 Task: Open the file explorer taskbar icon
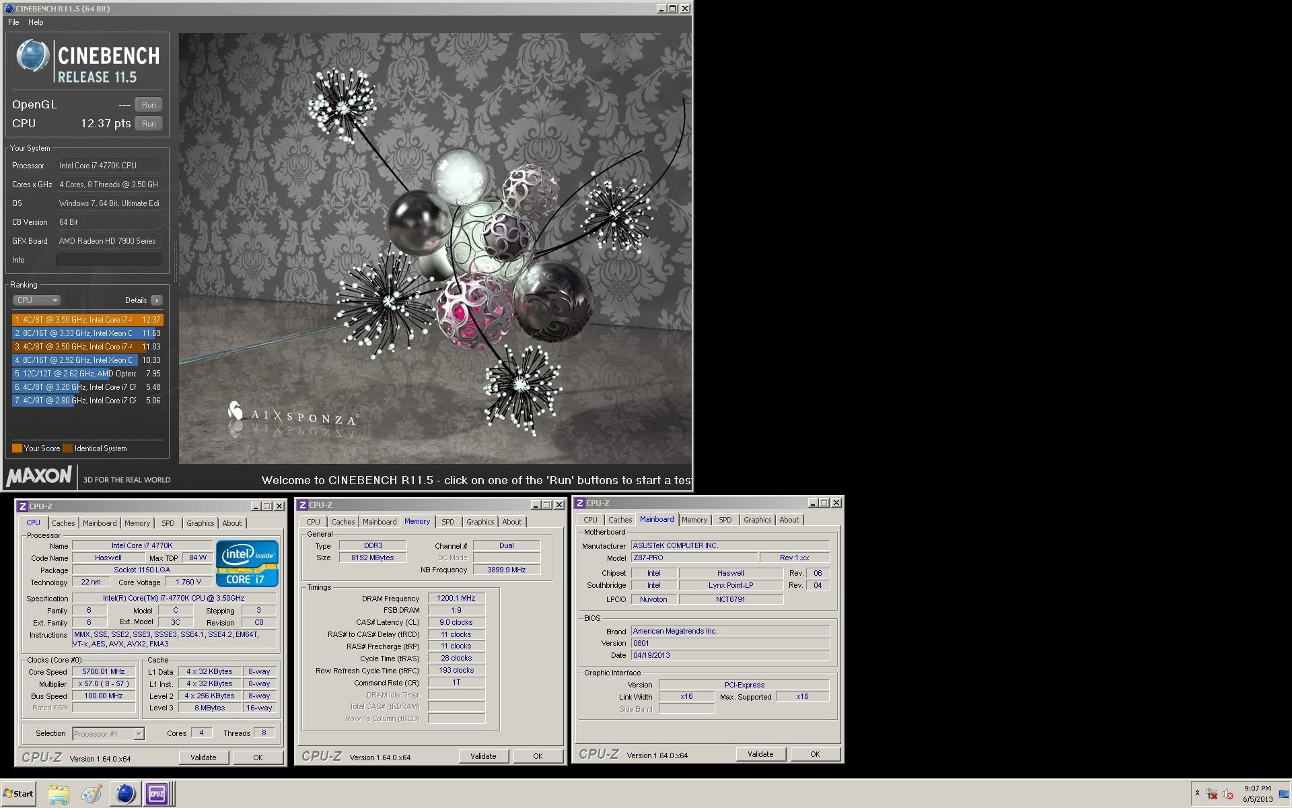[x=59, y=795]
